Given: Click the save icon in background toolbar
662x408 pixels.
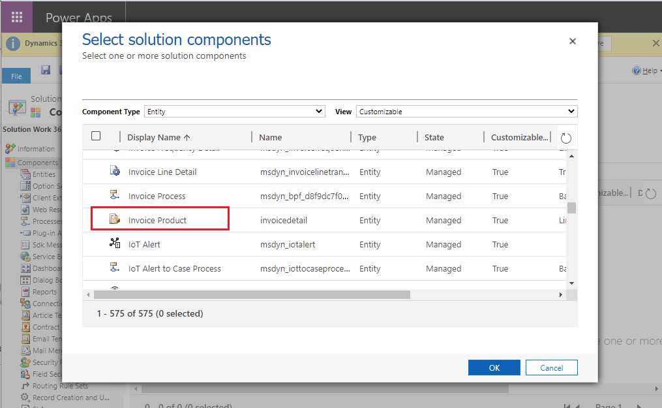Looking at the screenshot, I should [x=46, y=70].
